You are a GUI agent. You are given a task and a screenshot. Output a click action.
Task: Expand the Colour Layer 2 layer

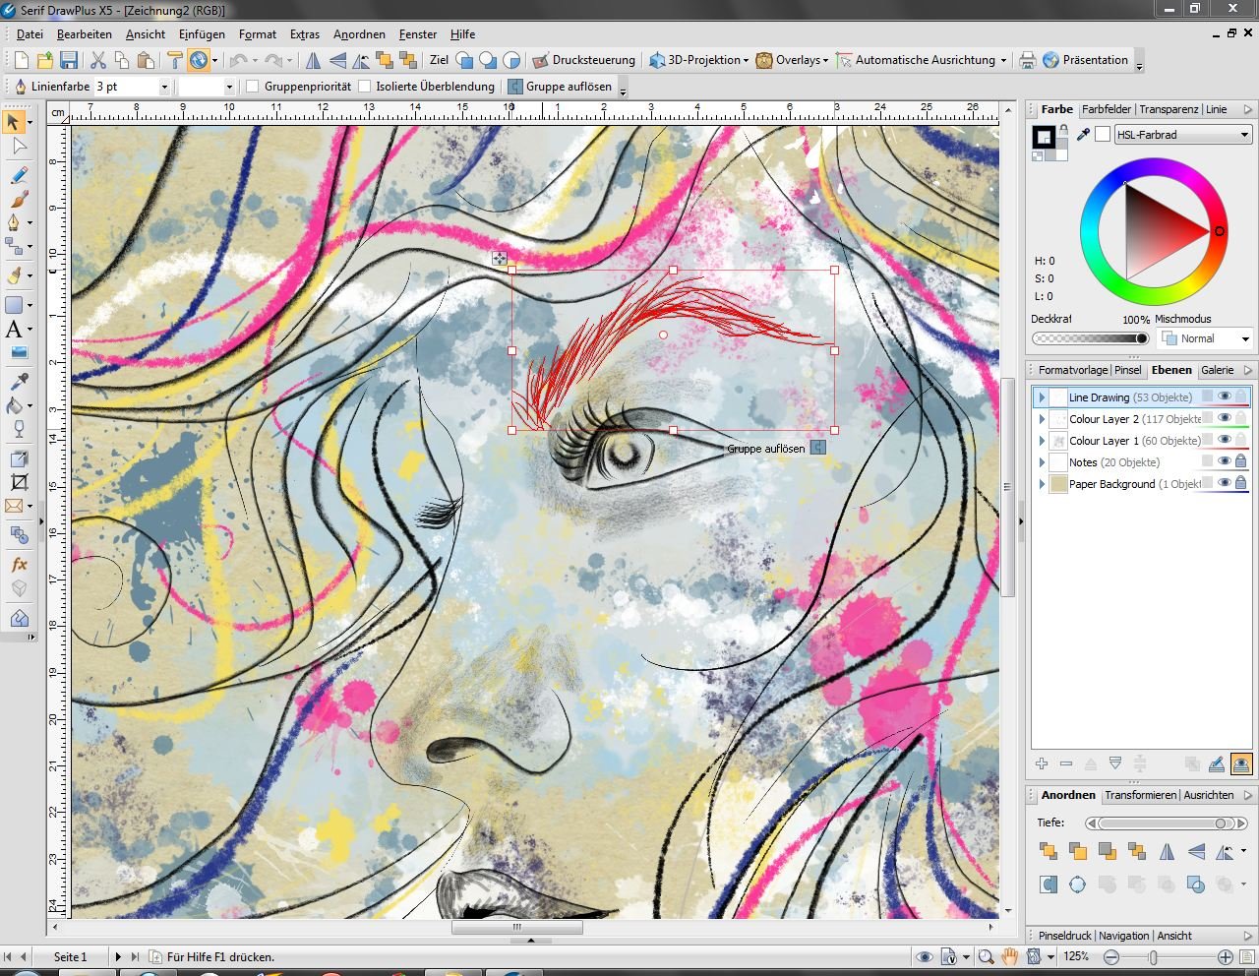1042,419
